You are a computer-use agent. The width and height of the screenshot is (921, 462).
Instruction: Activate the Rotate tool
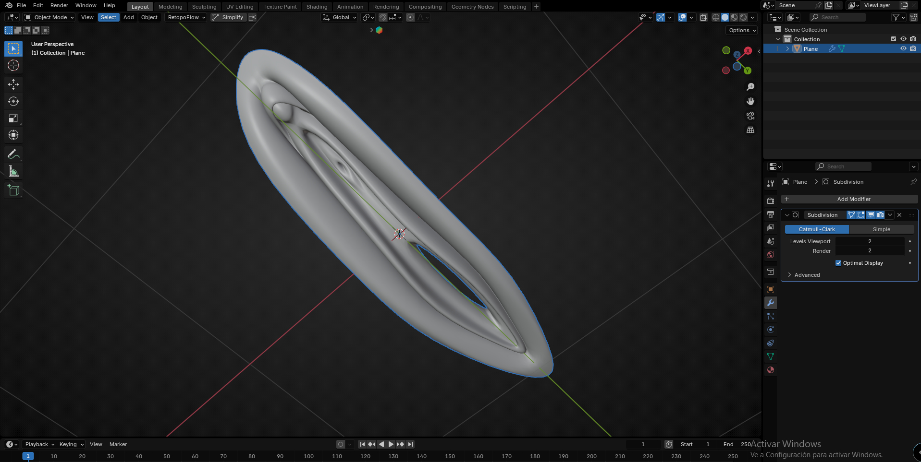coord(13,101)
